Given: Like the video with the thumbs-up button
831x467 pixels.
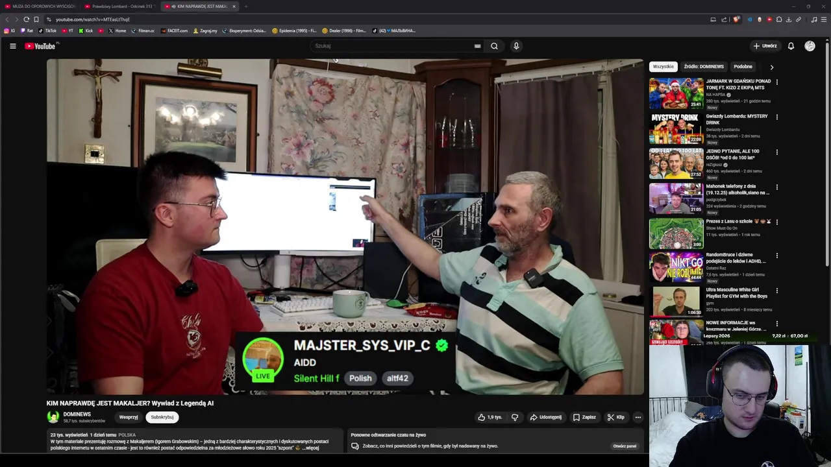Looking at the screenshot, I should coord(490,417).
